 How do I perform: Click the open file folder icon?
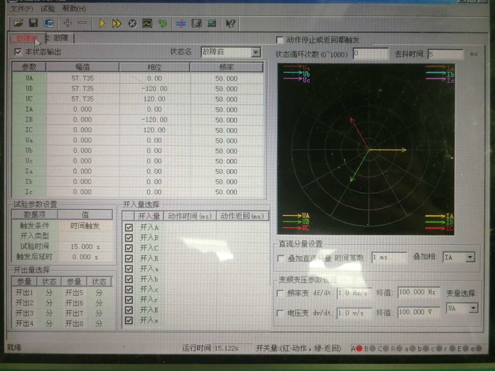[18, 23]
